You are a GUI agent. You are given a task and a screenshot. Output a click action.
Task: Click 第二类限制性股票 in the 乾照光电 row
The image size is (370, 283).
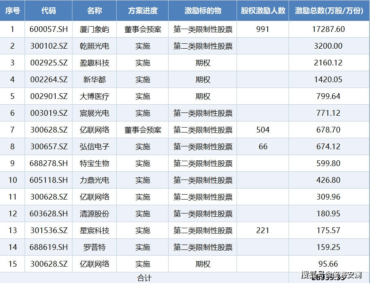click(x=203, y=46)
